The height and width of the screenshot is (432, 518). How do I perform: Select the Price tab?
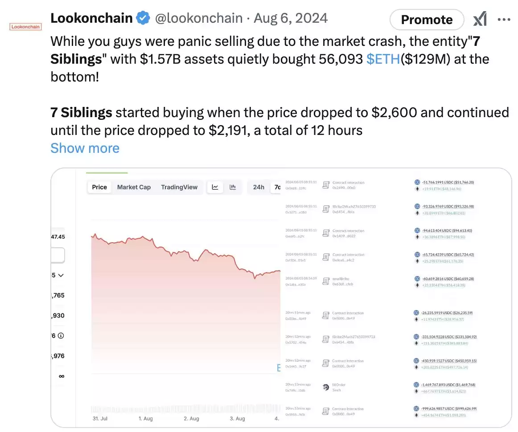pos(99,187)
